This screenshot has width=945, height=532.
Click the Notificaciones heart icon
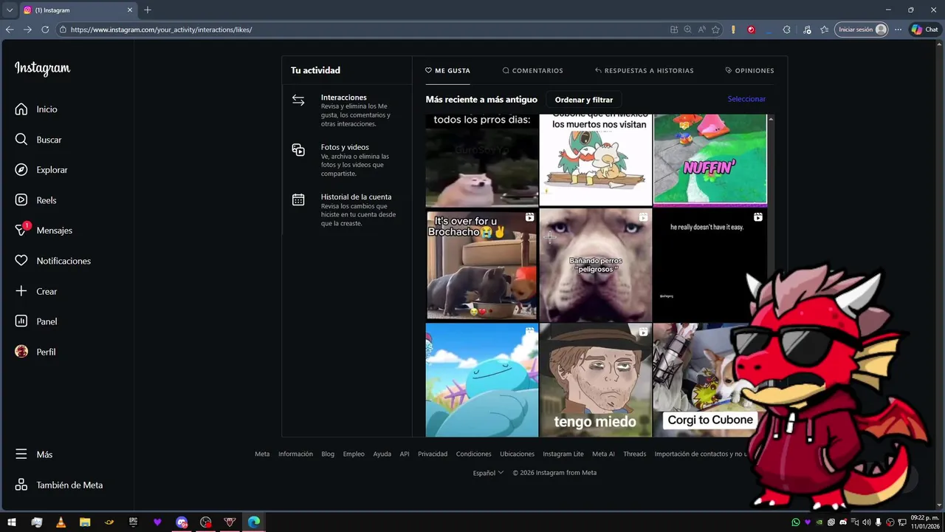[21, 261]
